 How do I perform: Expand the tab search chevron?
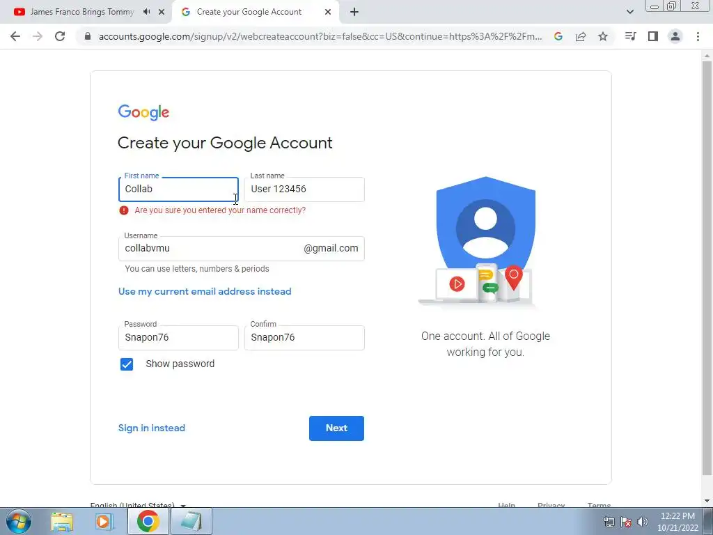(x=629, y=12)
